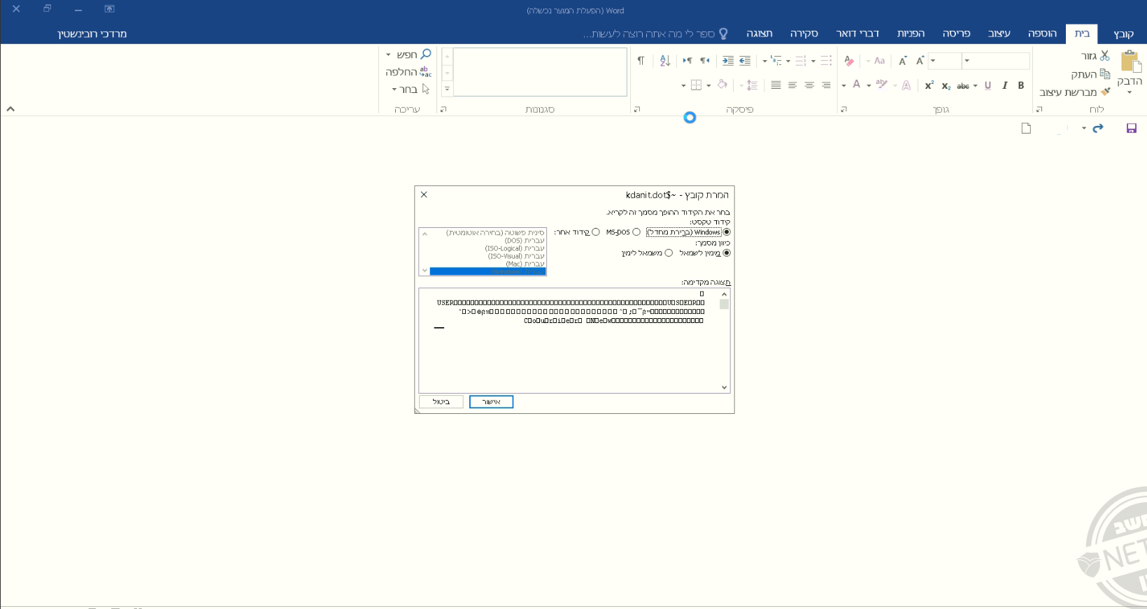1147x609 pixels.
Task: Click the Bullets list icon
Action: pyautogui.click(x=826, y=61)
